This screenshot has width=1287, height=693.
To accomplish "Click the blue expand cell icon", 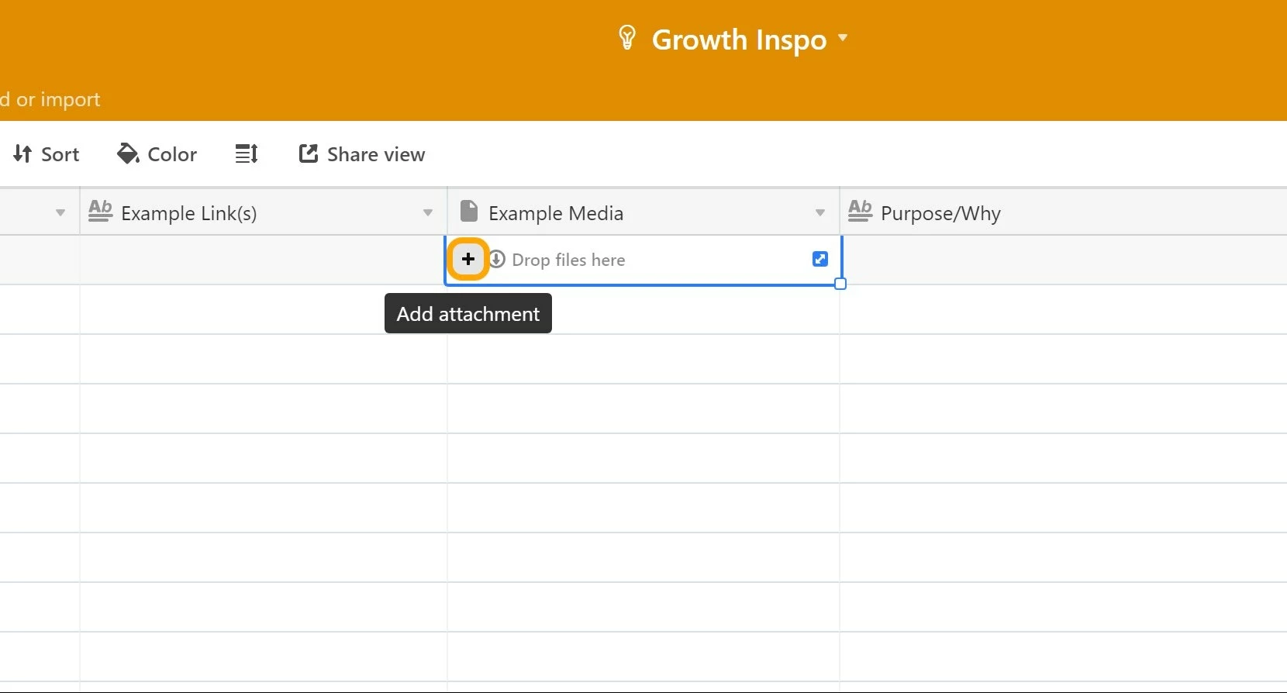I will [x=820, y=259].
